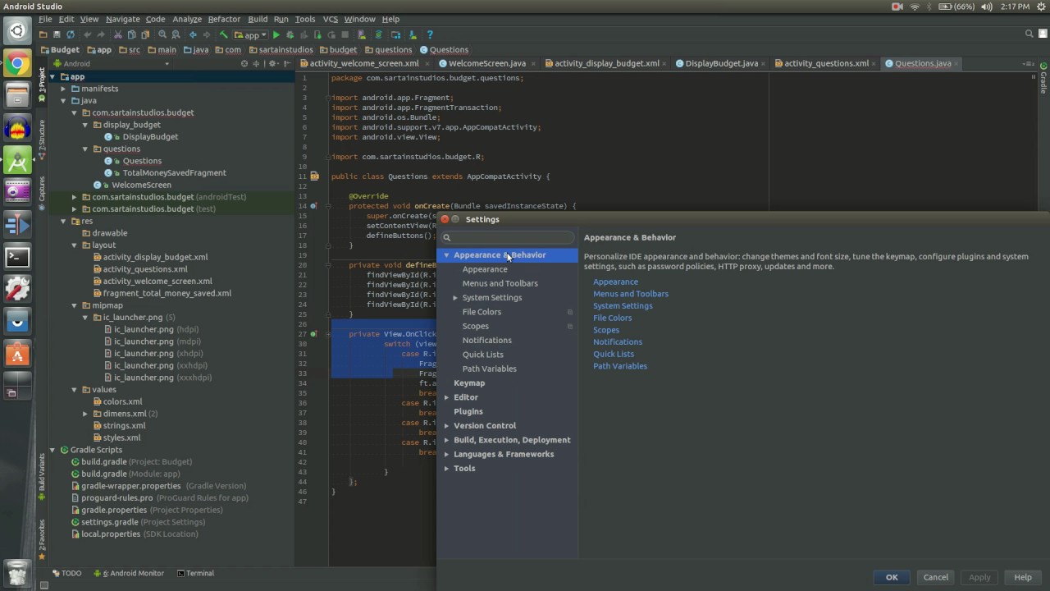Click the Synchronize toolbar icon
The width and height of the screenshot is (1050, 591).
71,34
